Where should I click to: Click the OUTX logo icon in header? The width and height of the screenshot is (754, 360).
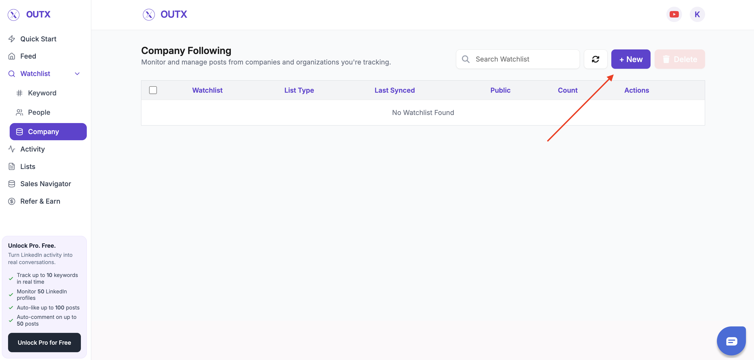(149, 14)
